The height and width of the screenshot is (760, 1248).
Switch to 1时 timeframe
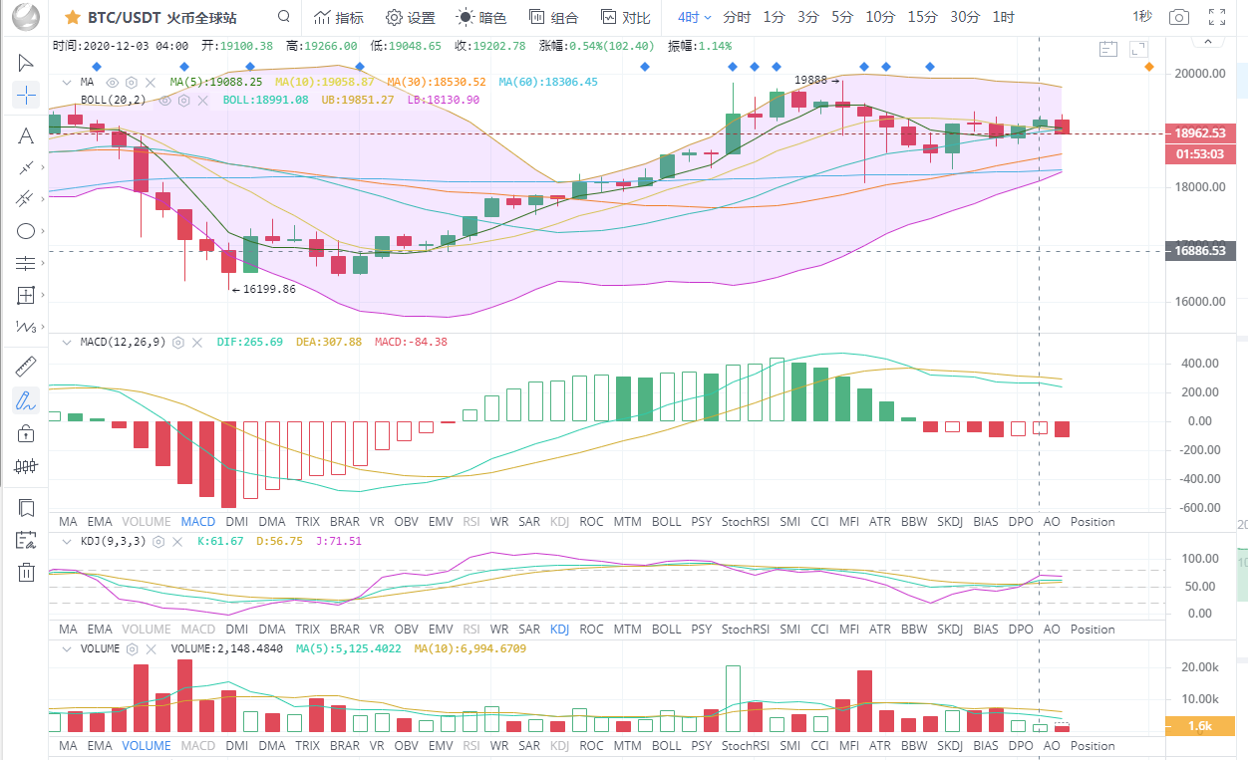point(1003,17)
